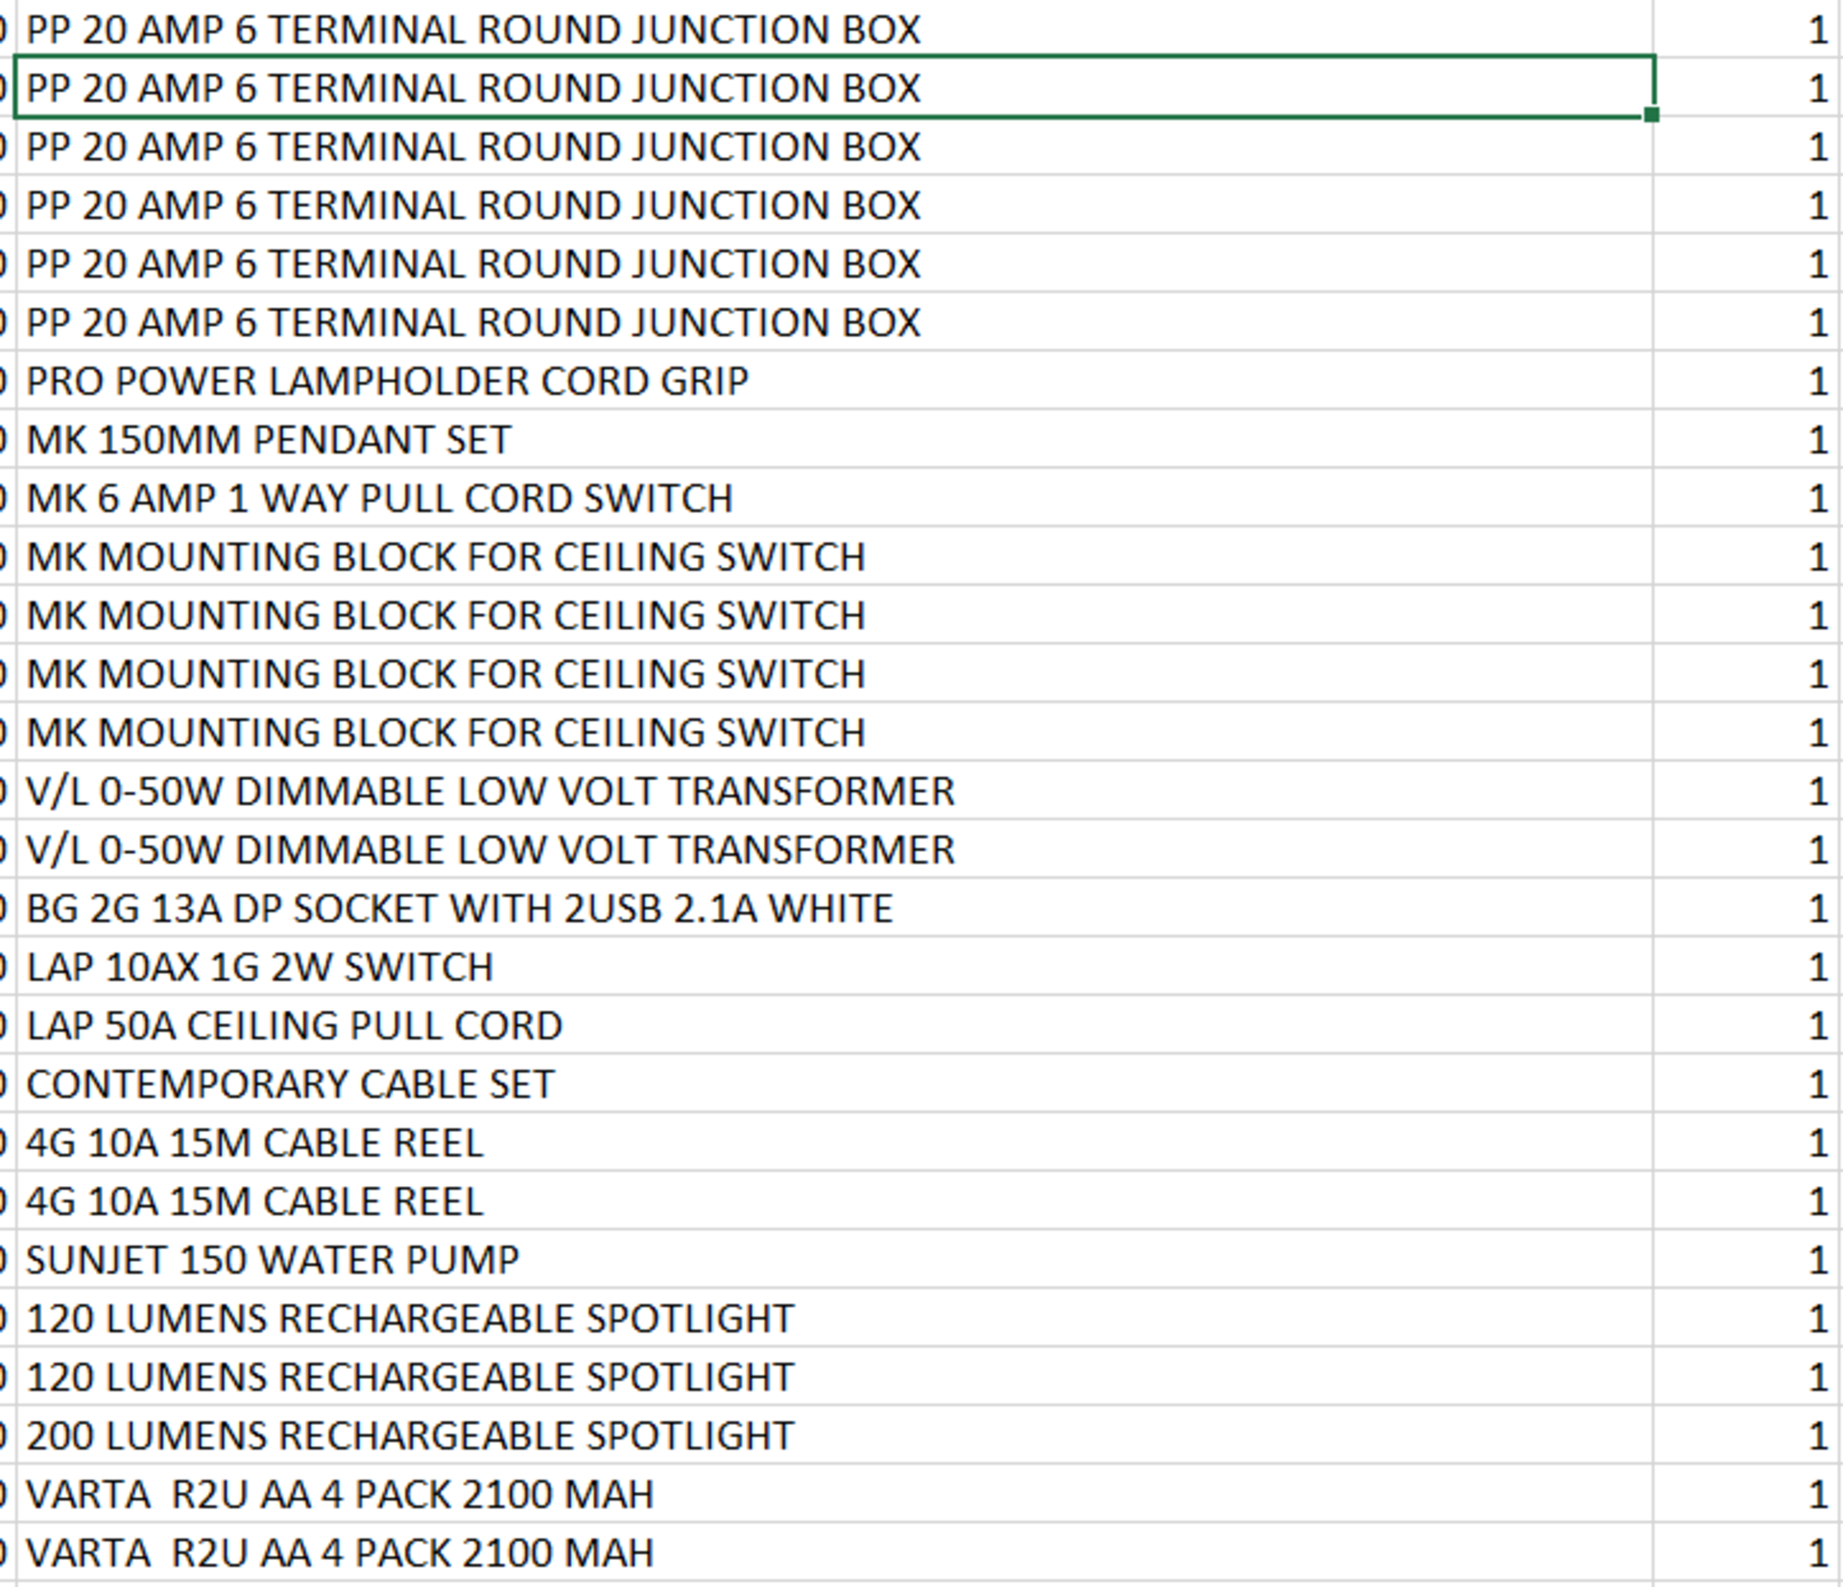This screenshot has height=1587, width=1843.
Task: Select the topmost PP 20 AMP JUNCTION BOX cell
Action: point(834,29)
